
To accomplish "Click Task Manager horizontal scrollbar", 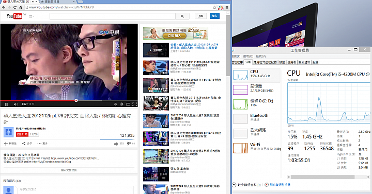I will pos(322,177).
